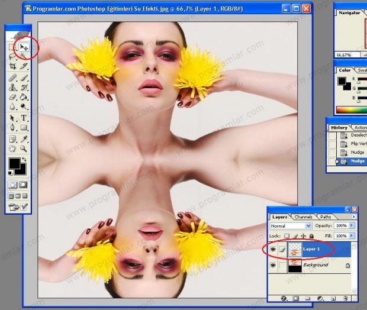367x310 pixels.
Task: Open the layer style effects menu
Action: (284, 298)
